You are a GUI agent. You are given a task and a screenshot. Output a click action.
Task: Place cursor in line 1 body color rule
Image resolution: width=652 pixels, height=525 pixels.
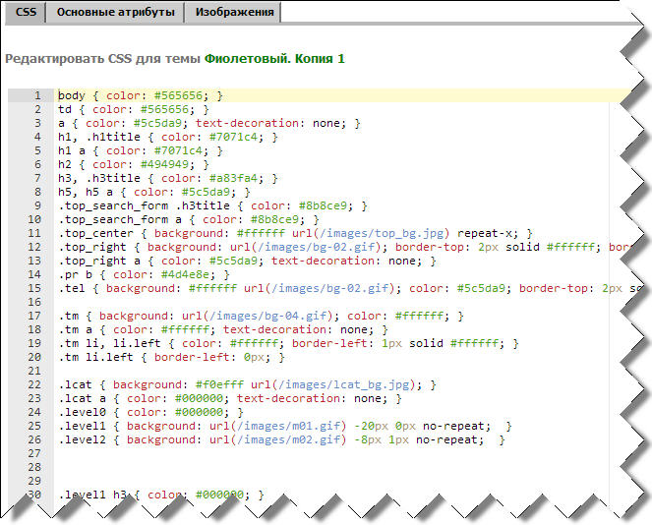pyautogui.click(x=140, y=95)
